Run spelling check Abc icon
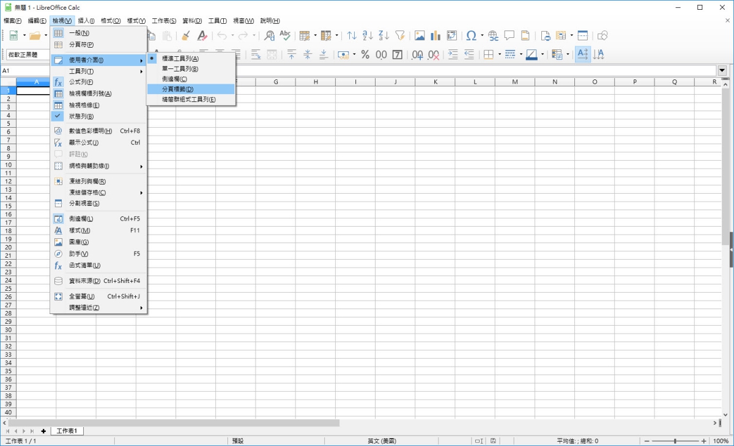Image resolution: width=734 pixels, height=446 pixels. coord(285,35)
